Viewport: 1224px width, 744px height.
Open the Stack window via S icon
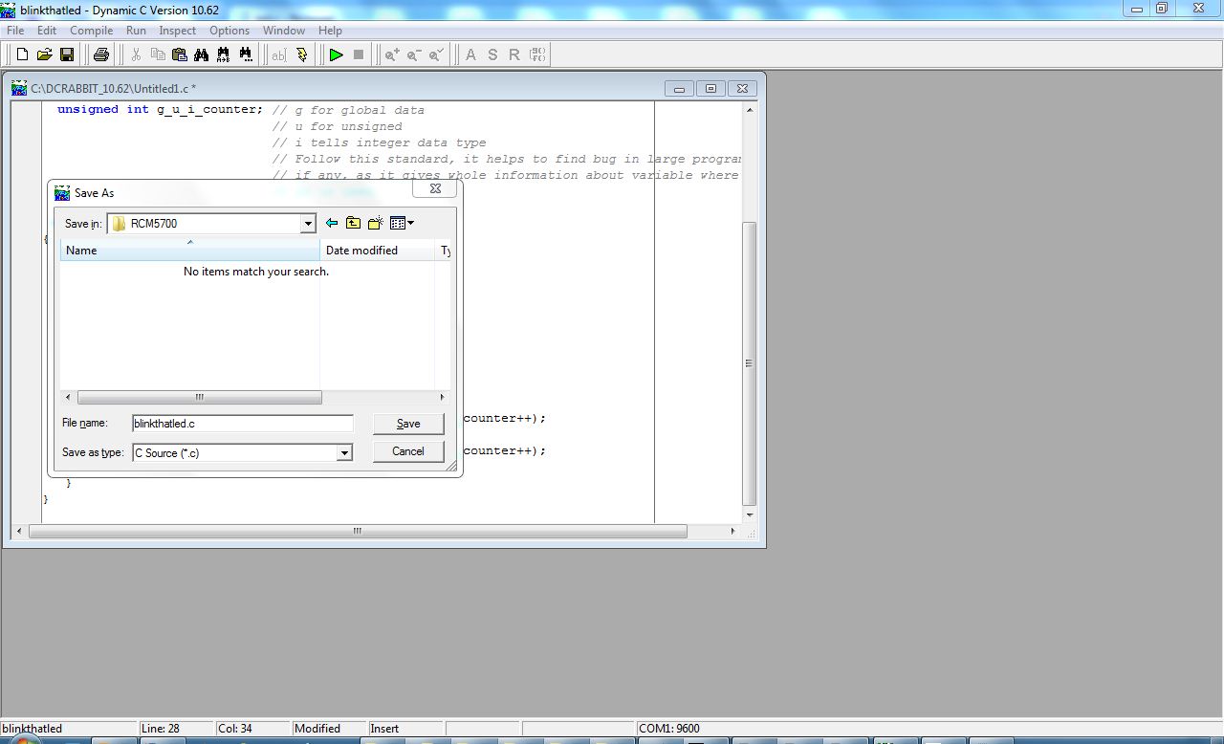pos(492,55)
